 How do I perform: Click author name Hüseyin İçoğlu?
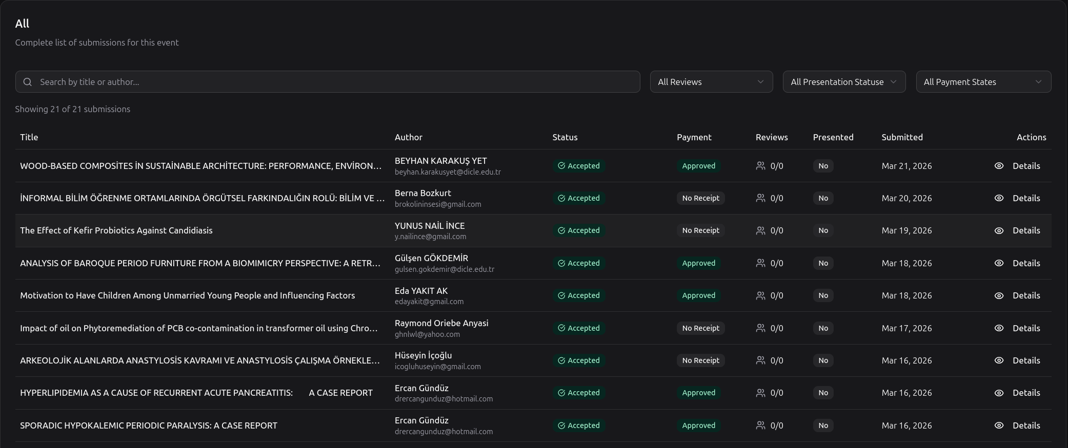(x=423, y=355)
